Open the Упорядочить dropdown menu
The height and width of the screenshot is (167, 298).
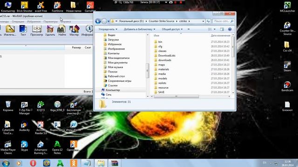pyautogui.click(x=108, y=29)
